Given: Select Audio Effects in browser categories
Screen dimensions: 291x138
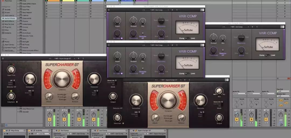Looking at the screenshot, I should [9, 18].
